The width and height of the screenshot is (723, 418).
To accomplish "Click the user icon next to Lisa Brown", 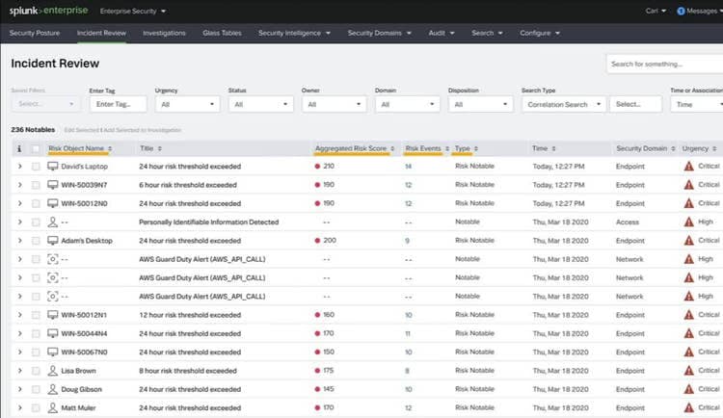I will pyautogui.click(x=52, y=371).
